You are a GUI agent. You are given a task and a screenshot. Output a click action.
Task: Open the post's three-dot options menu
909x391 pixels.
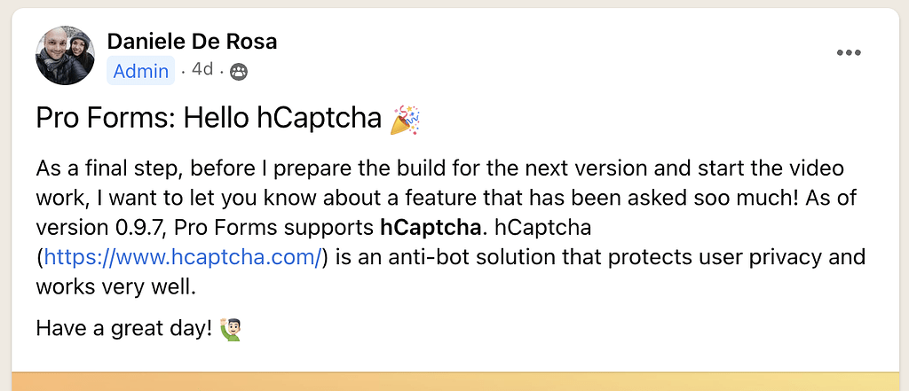tap(849, 53)
